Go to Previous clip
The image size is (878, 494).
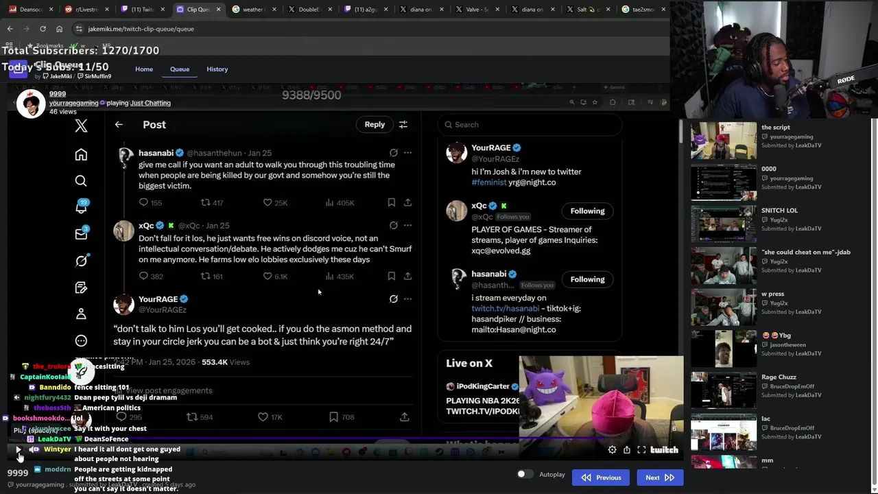click(x=601, y=478)
